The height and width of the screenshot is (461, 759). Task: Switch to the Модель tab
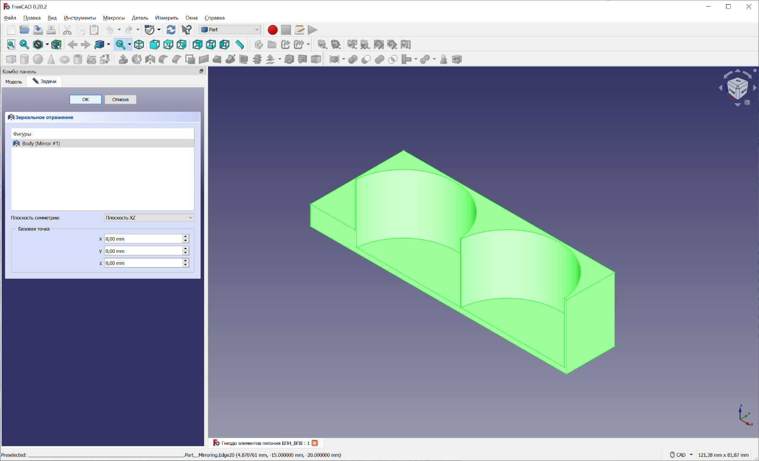(13, 82)
